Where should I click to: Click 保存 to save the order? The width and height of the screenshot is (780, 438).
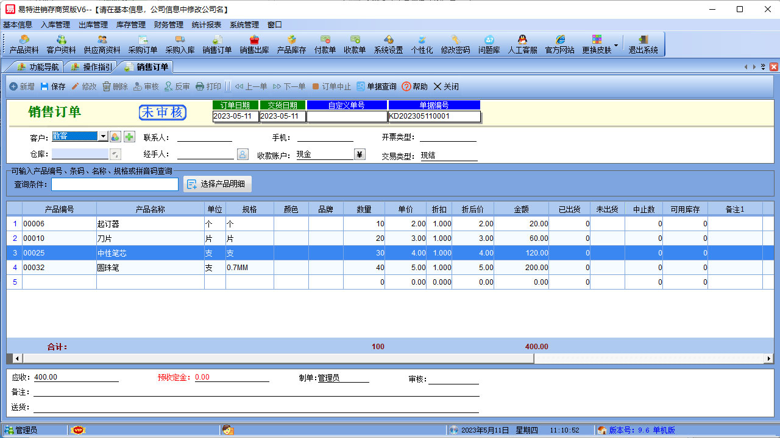coord(54,86)
